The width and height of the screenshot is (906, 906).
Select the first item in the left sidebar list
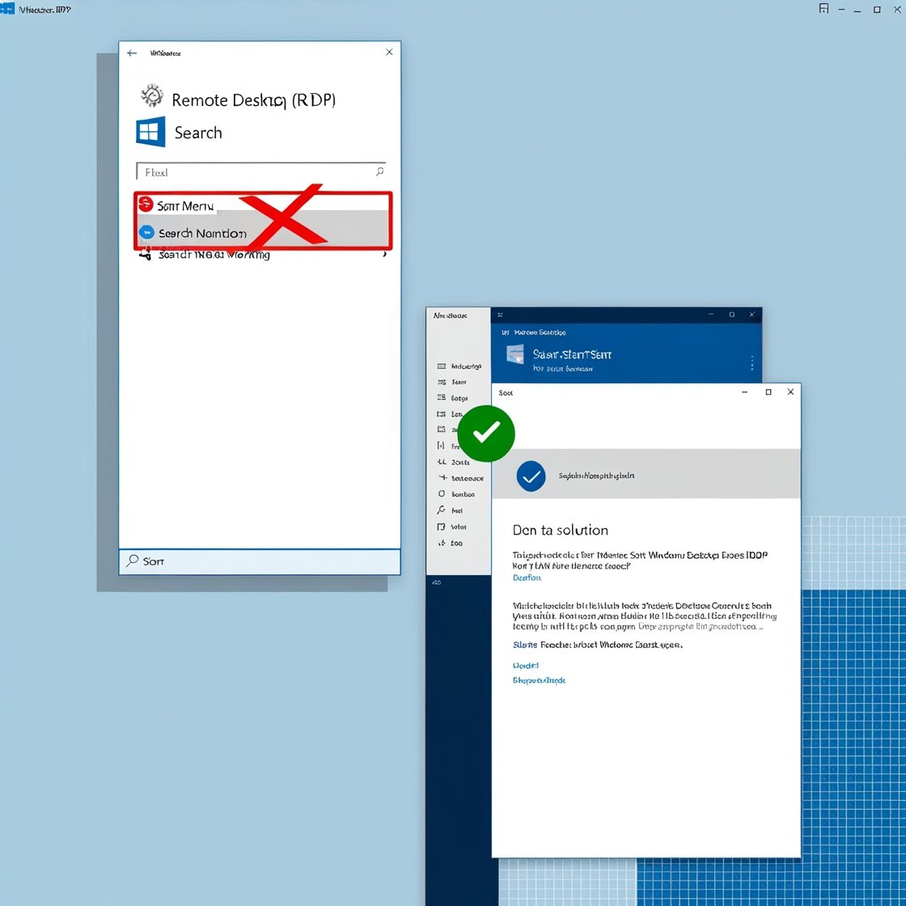(461, 366)
